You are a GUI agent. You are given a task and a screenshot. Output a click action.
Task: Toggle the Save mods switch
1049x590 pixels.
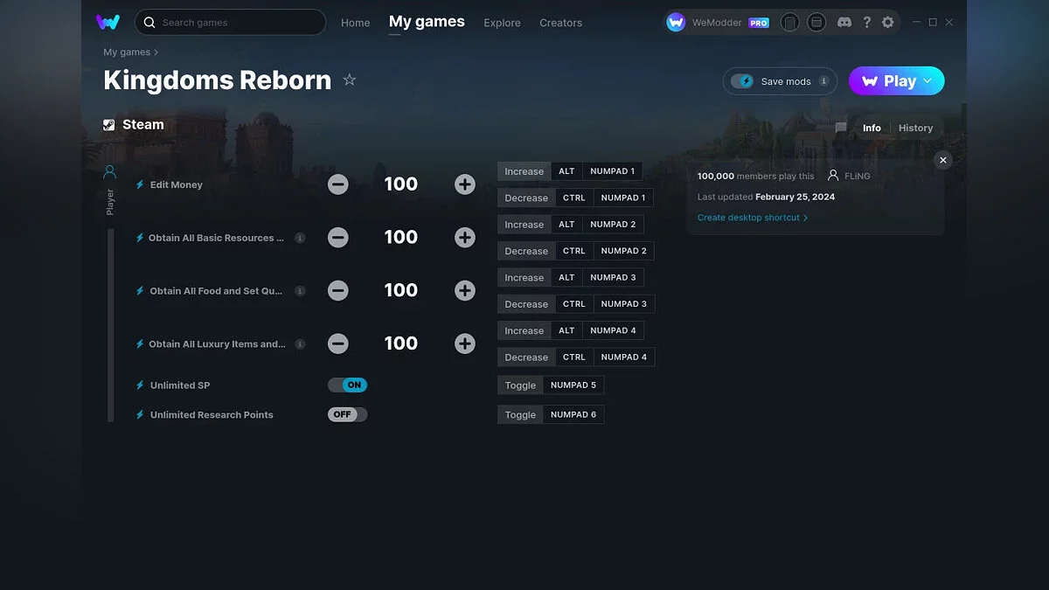744,80
